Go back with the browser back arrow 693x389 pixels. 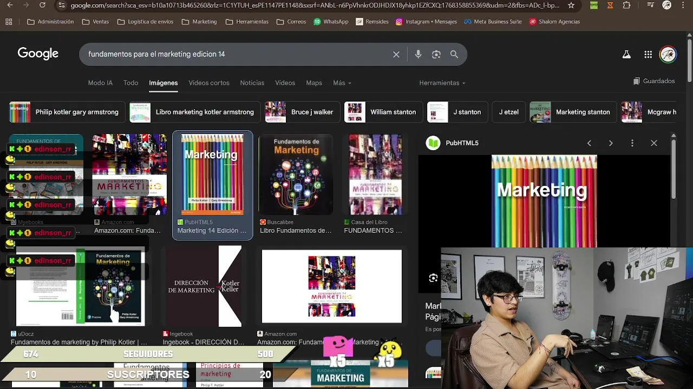point(10,5)
